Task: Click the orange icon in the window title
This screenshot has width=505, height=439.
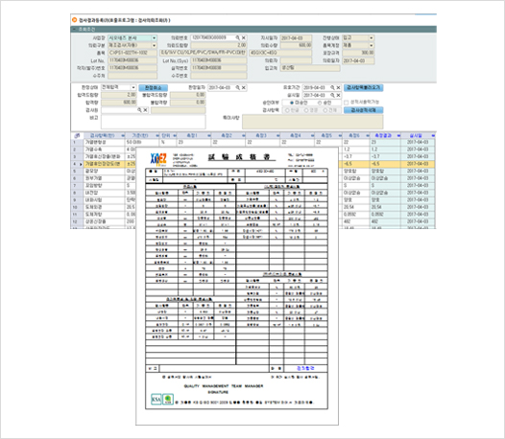Action: (x=75, y=20)
